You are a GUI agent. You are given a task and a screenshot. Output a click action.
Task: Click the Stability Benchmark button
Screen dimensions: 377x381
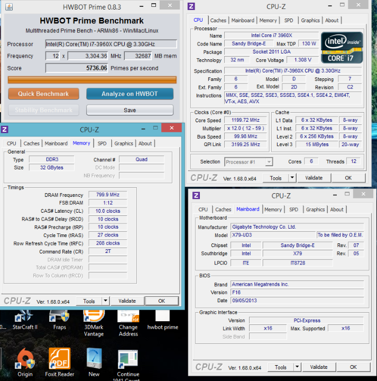43,110
